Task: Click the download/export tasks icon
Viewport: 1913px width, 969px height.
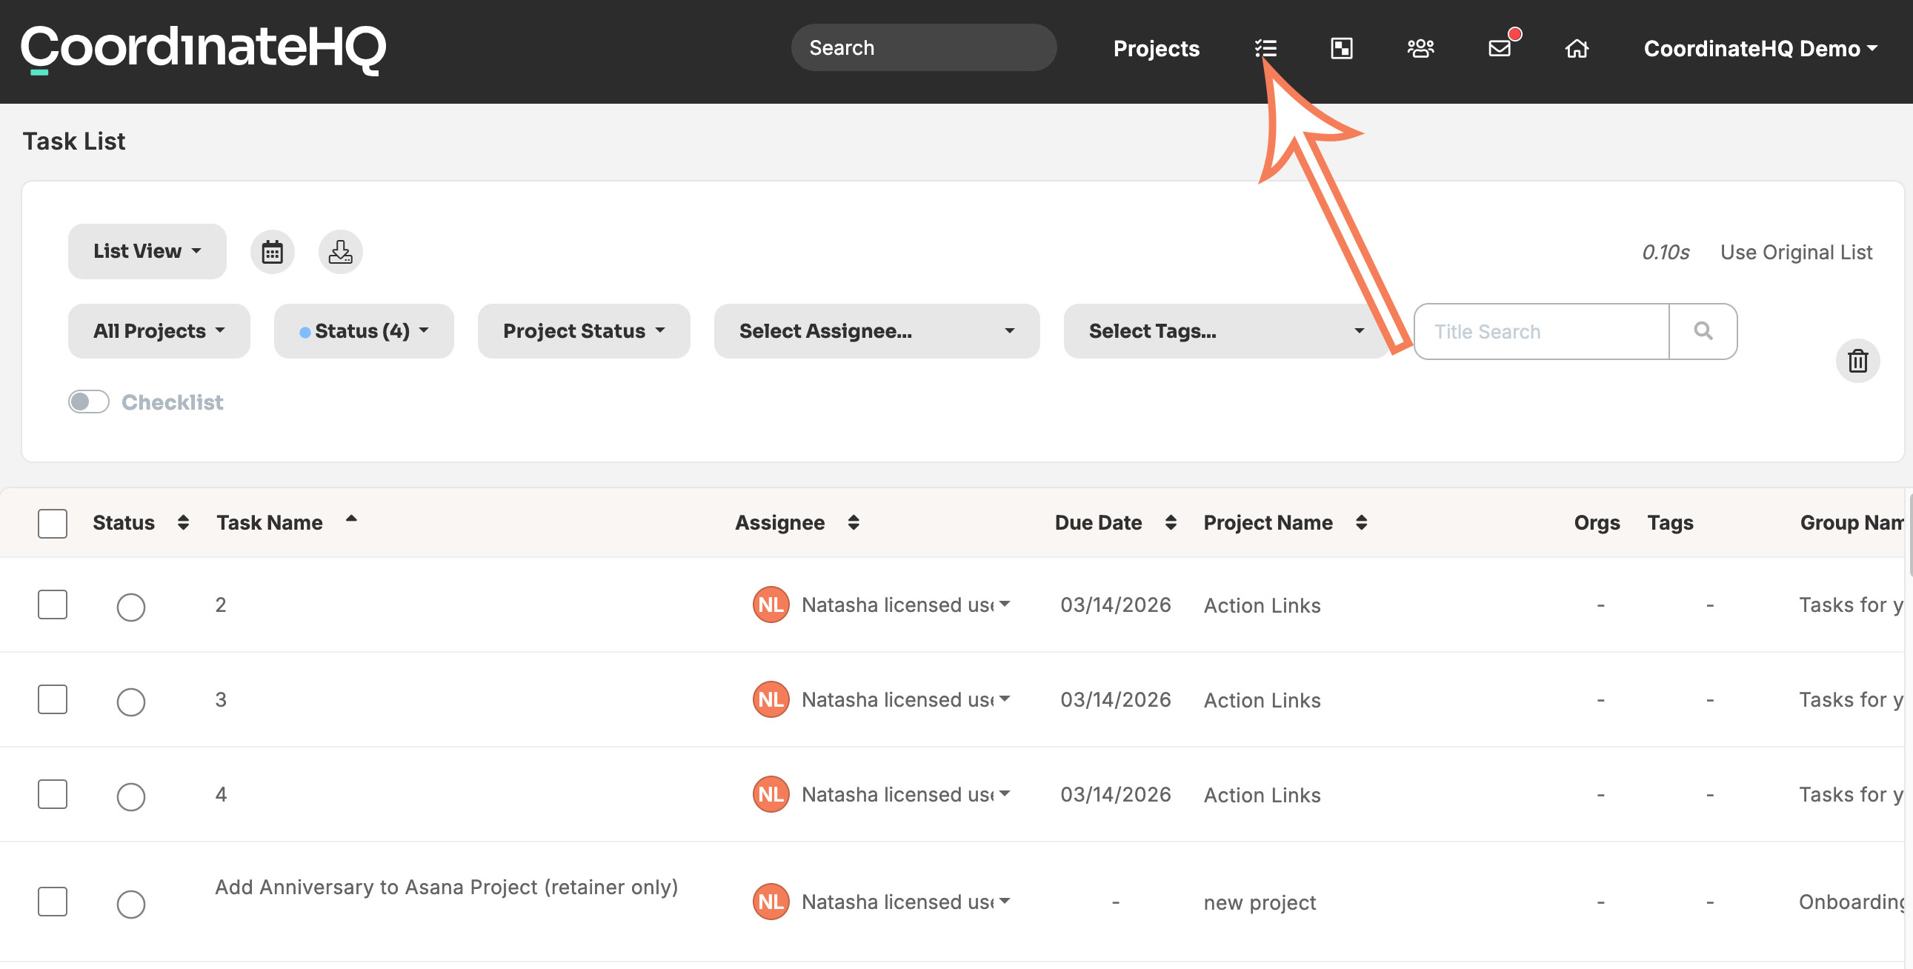Action: click(340, 252)
